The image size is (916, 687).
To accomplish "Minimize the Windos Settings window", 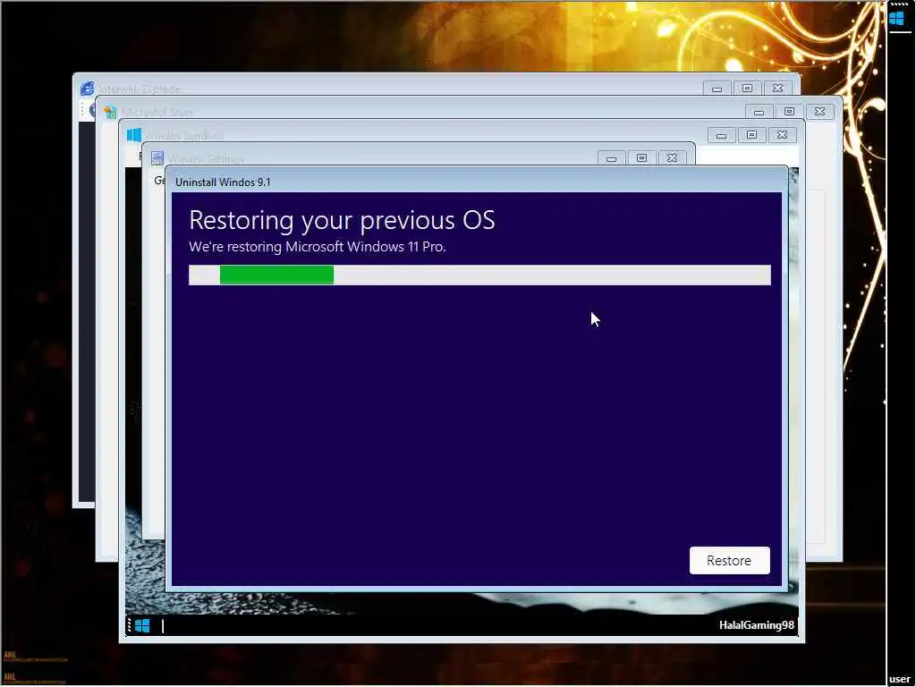I will (x=611, y=158).
